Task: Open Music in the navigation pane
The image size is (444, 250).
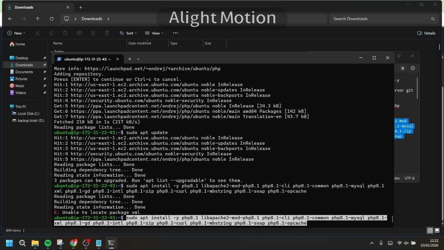Action: coord(20,86)
